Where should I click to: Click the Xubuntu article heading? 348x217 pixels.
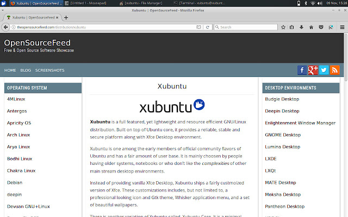coord(172,86)
